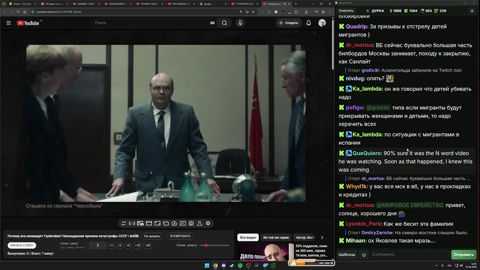This screenshot has height=270, width=480.
Task: Open Windows Start menu
Action: click(207, 266)
